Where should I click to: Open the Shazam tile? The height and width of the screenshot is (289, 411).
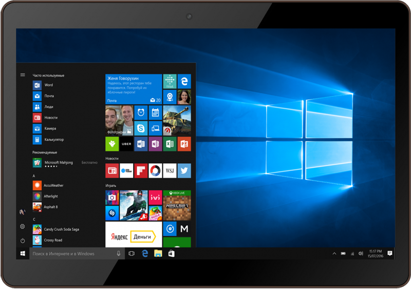point(112,213)
